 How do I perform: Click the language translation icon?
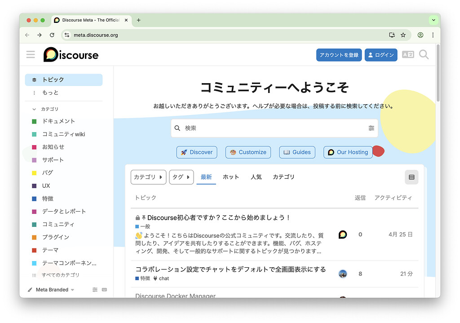click(x=407, y=55)
